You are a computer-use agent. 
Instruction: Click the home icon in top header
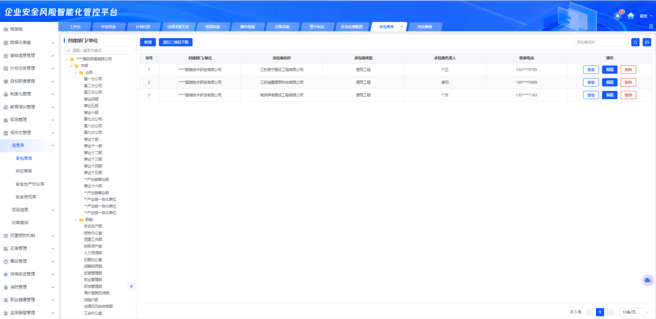tap(630, 16)
